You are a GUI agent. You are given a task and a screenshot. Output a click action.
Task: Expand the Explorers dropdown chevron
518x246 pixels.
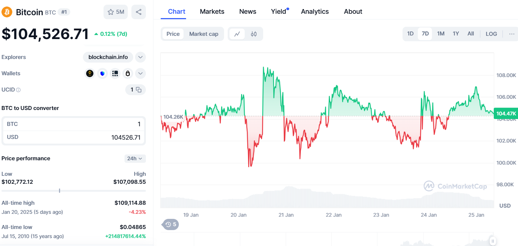pyautogui.click(x=140, y=57)
